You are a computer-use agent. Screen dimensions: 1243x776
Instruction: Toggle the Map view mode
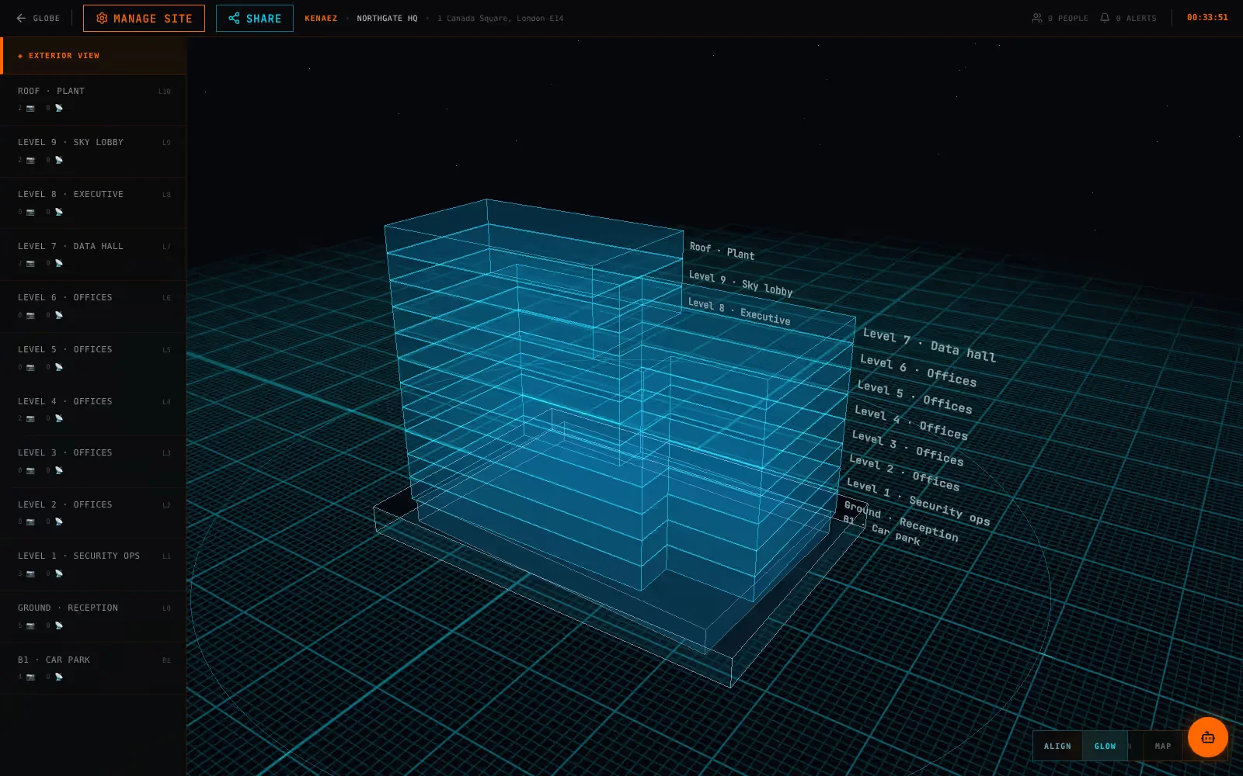[1163, 746]
